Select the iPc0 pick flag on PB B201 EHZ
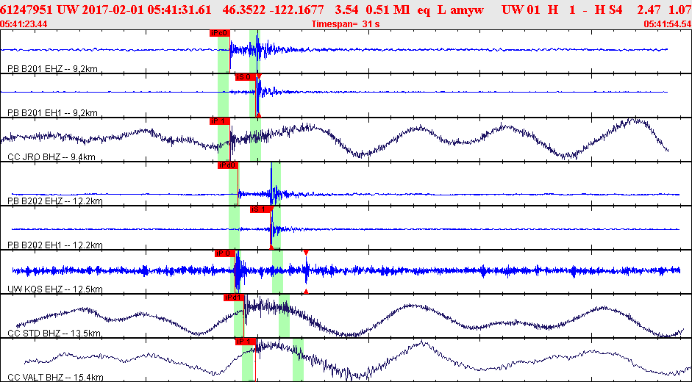The width and height of the screenshot is (692, 382). 220,32
